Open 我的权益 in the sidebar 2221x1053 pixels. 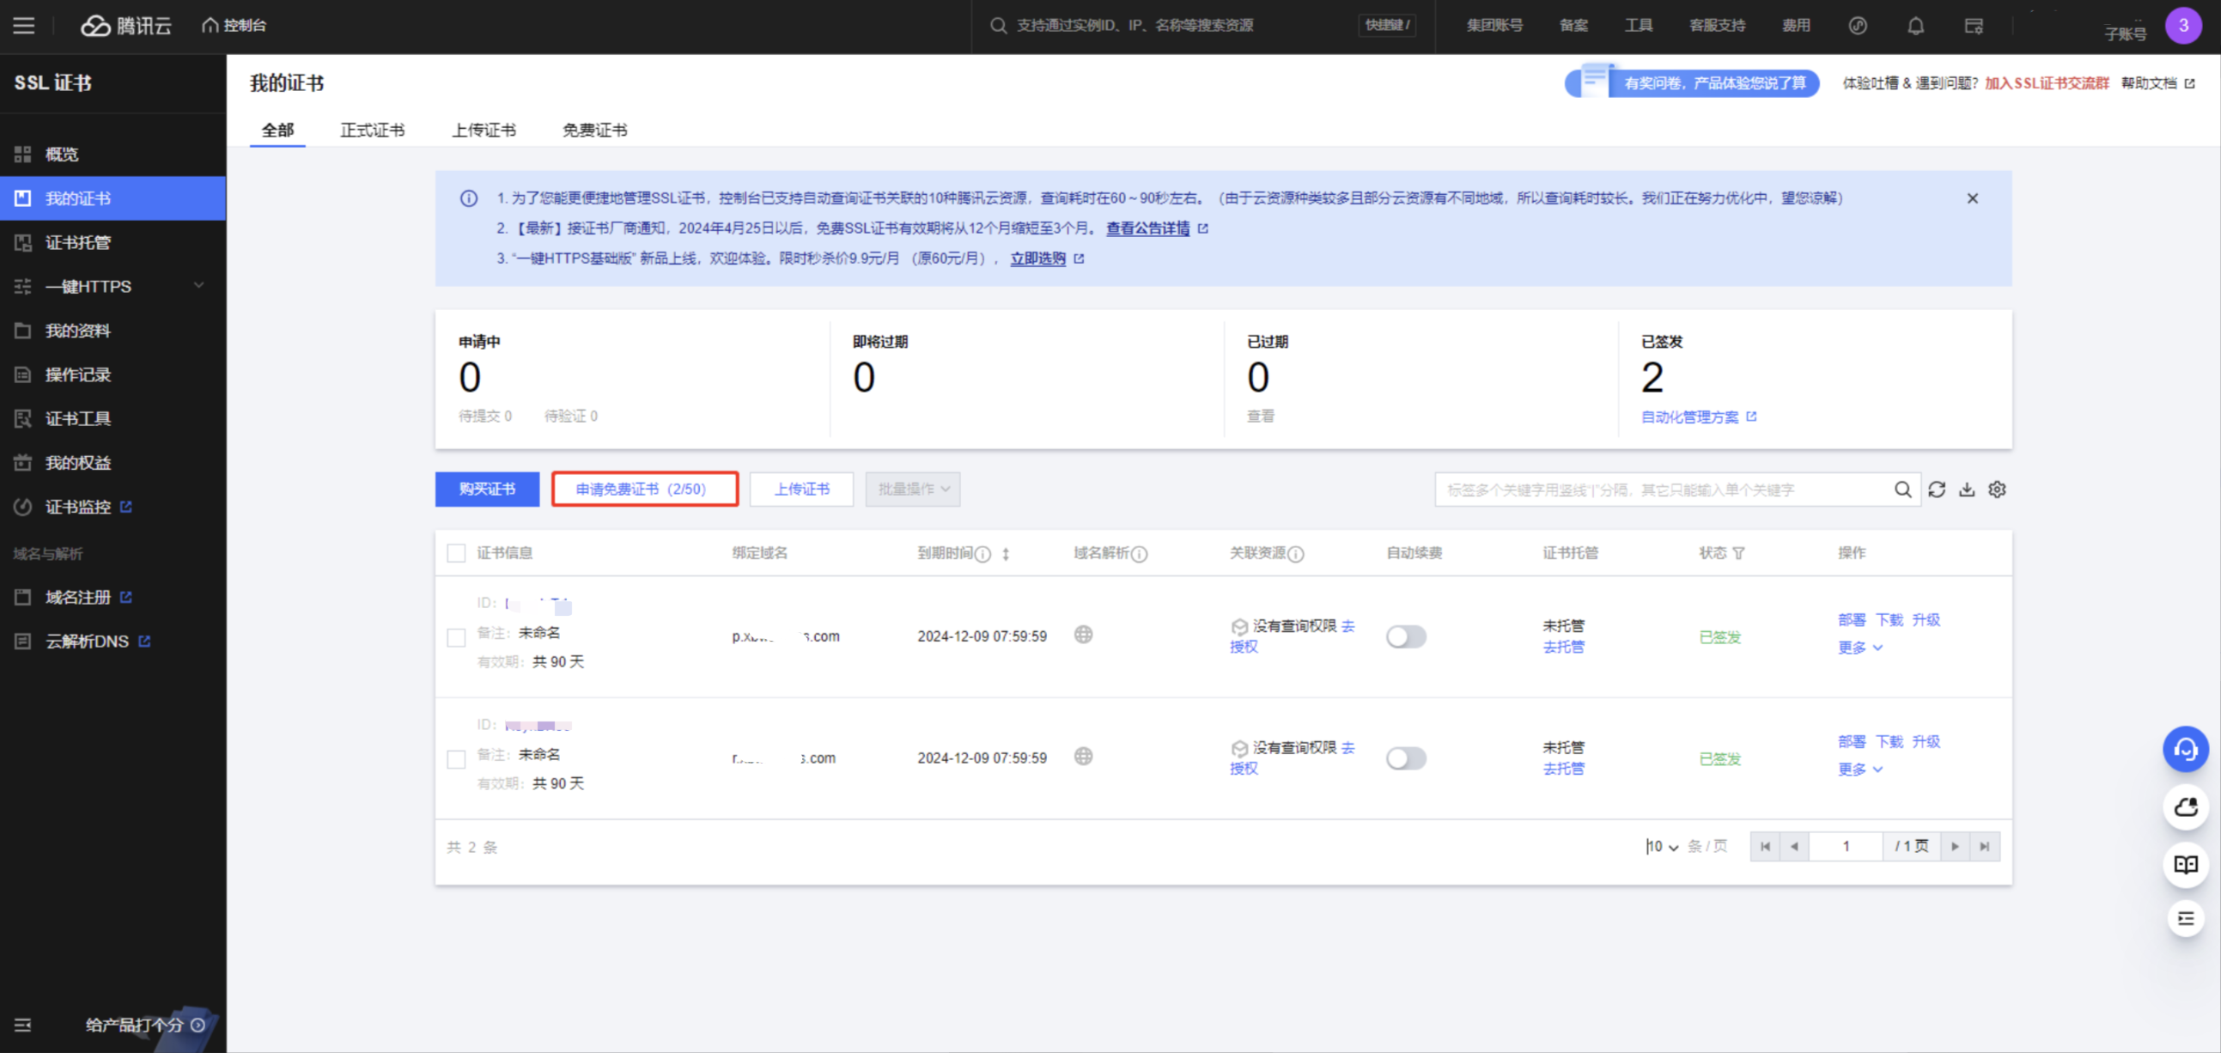click(113, 462)
